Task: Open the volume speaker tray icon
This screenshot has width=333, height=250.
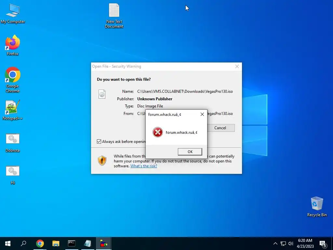Action: 291,243
